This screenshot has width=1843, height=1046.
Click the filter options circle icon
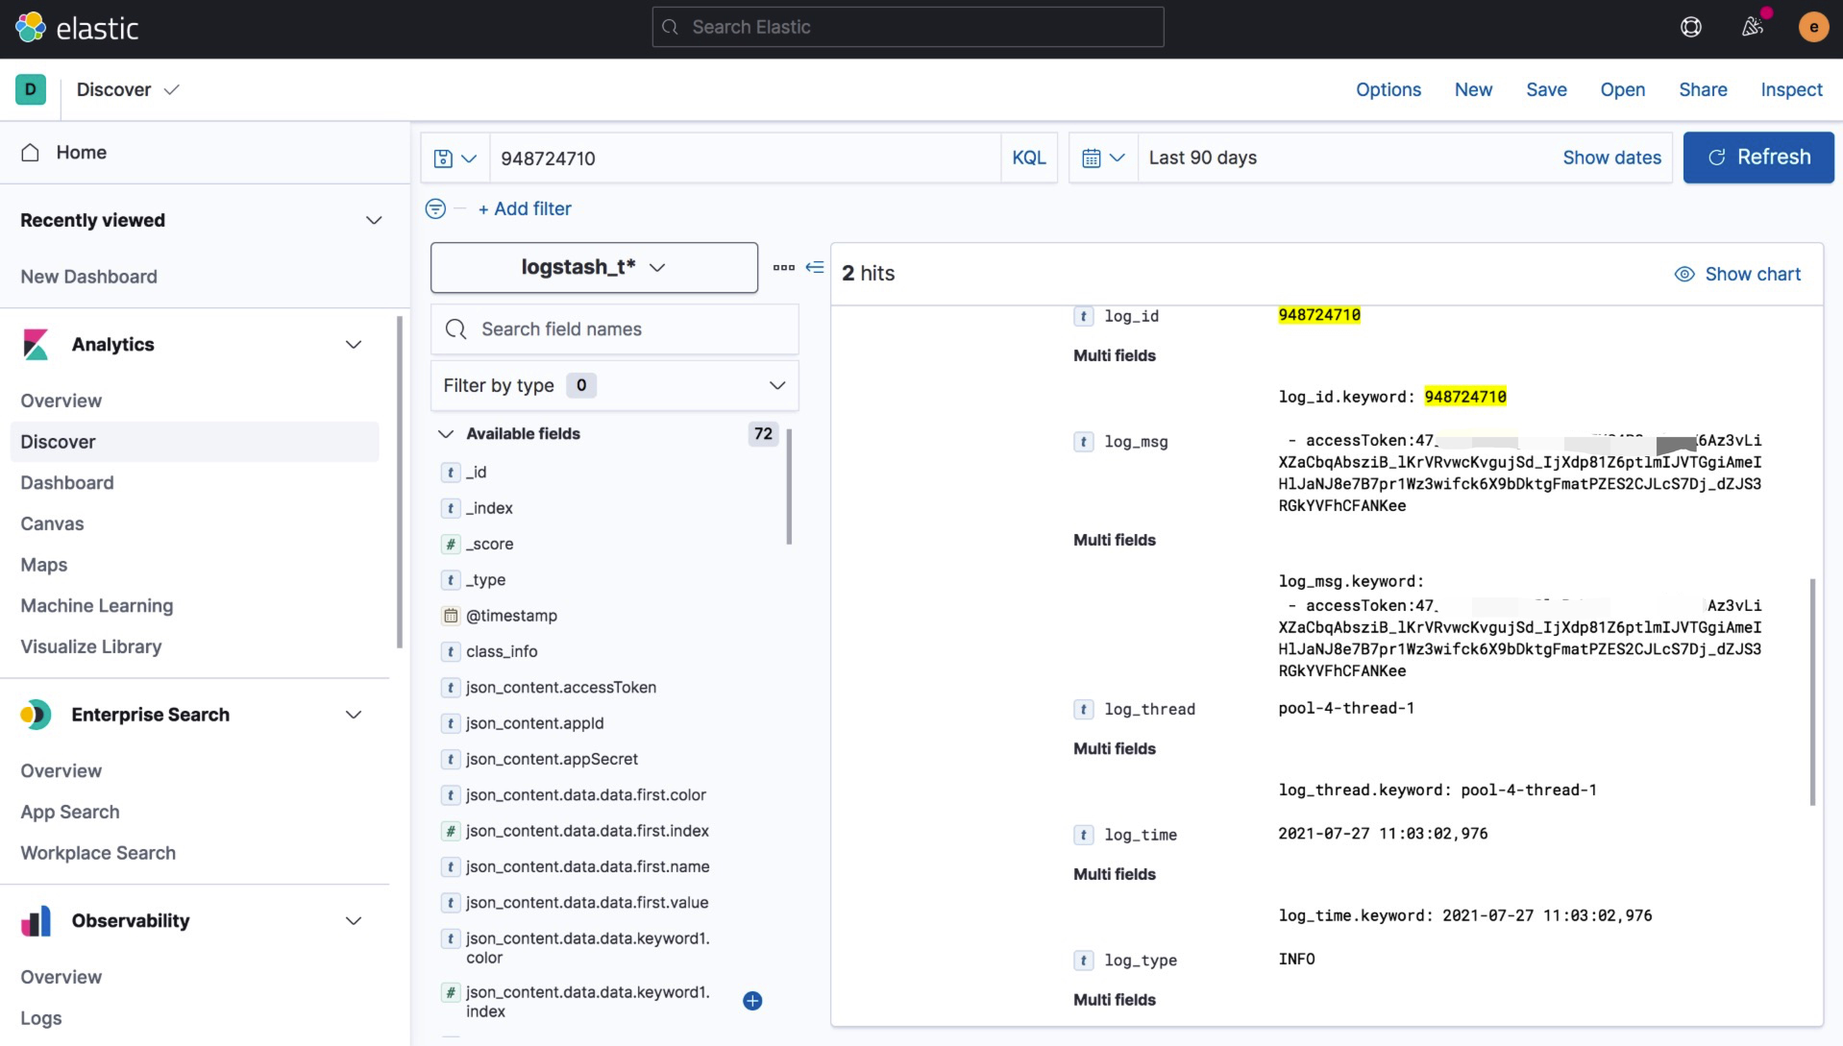(435, 208)
